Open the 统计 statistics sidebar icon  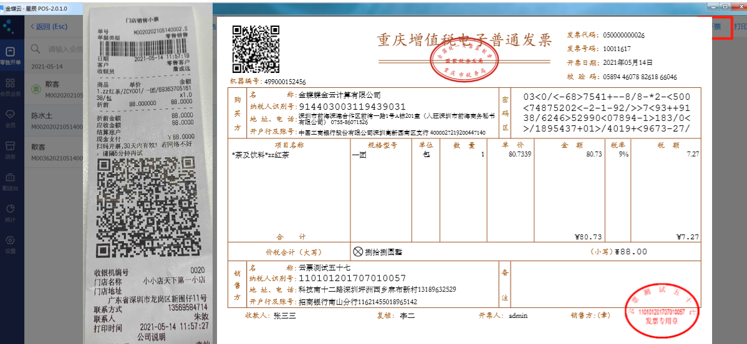point(11,212)
